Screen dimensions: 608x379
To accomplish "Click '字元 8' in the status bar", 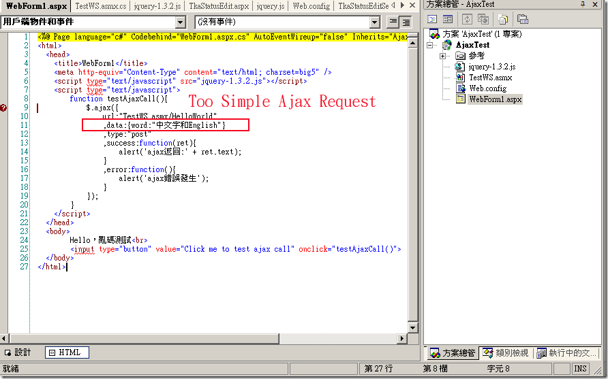I will (498, 368).
